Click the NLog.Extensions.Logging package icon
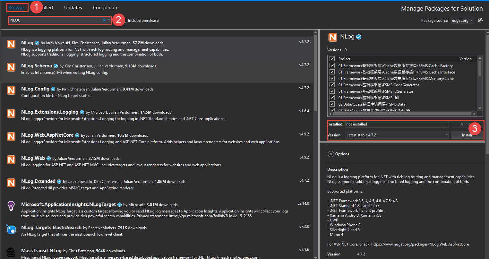489x259 pixels. click(11, 113)
